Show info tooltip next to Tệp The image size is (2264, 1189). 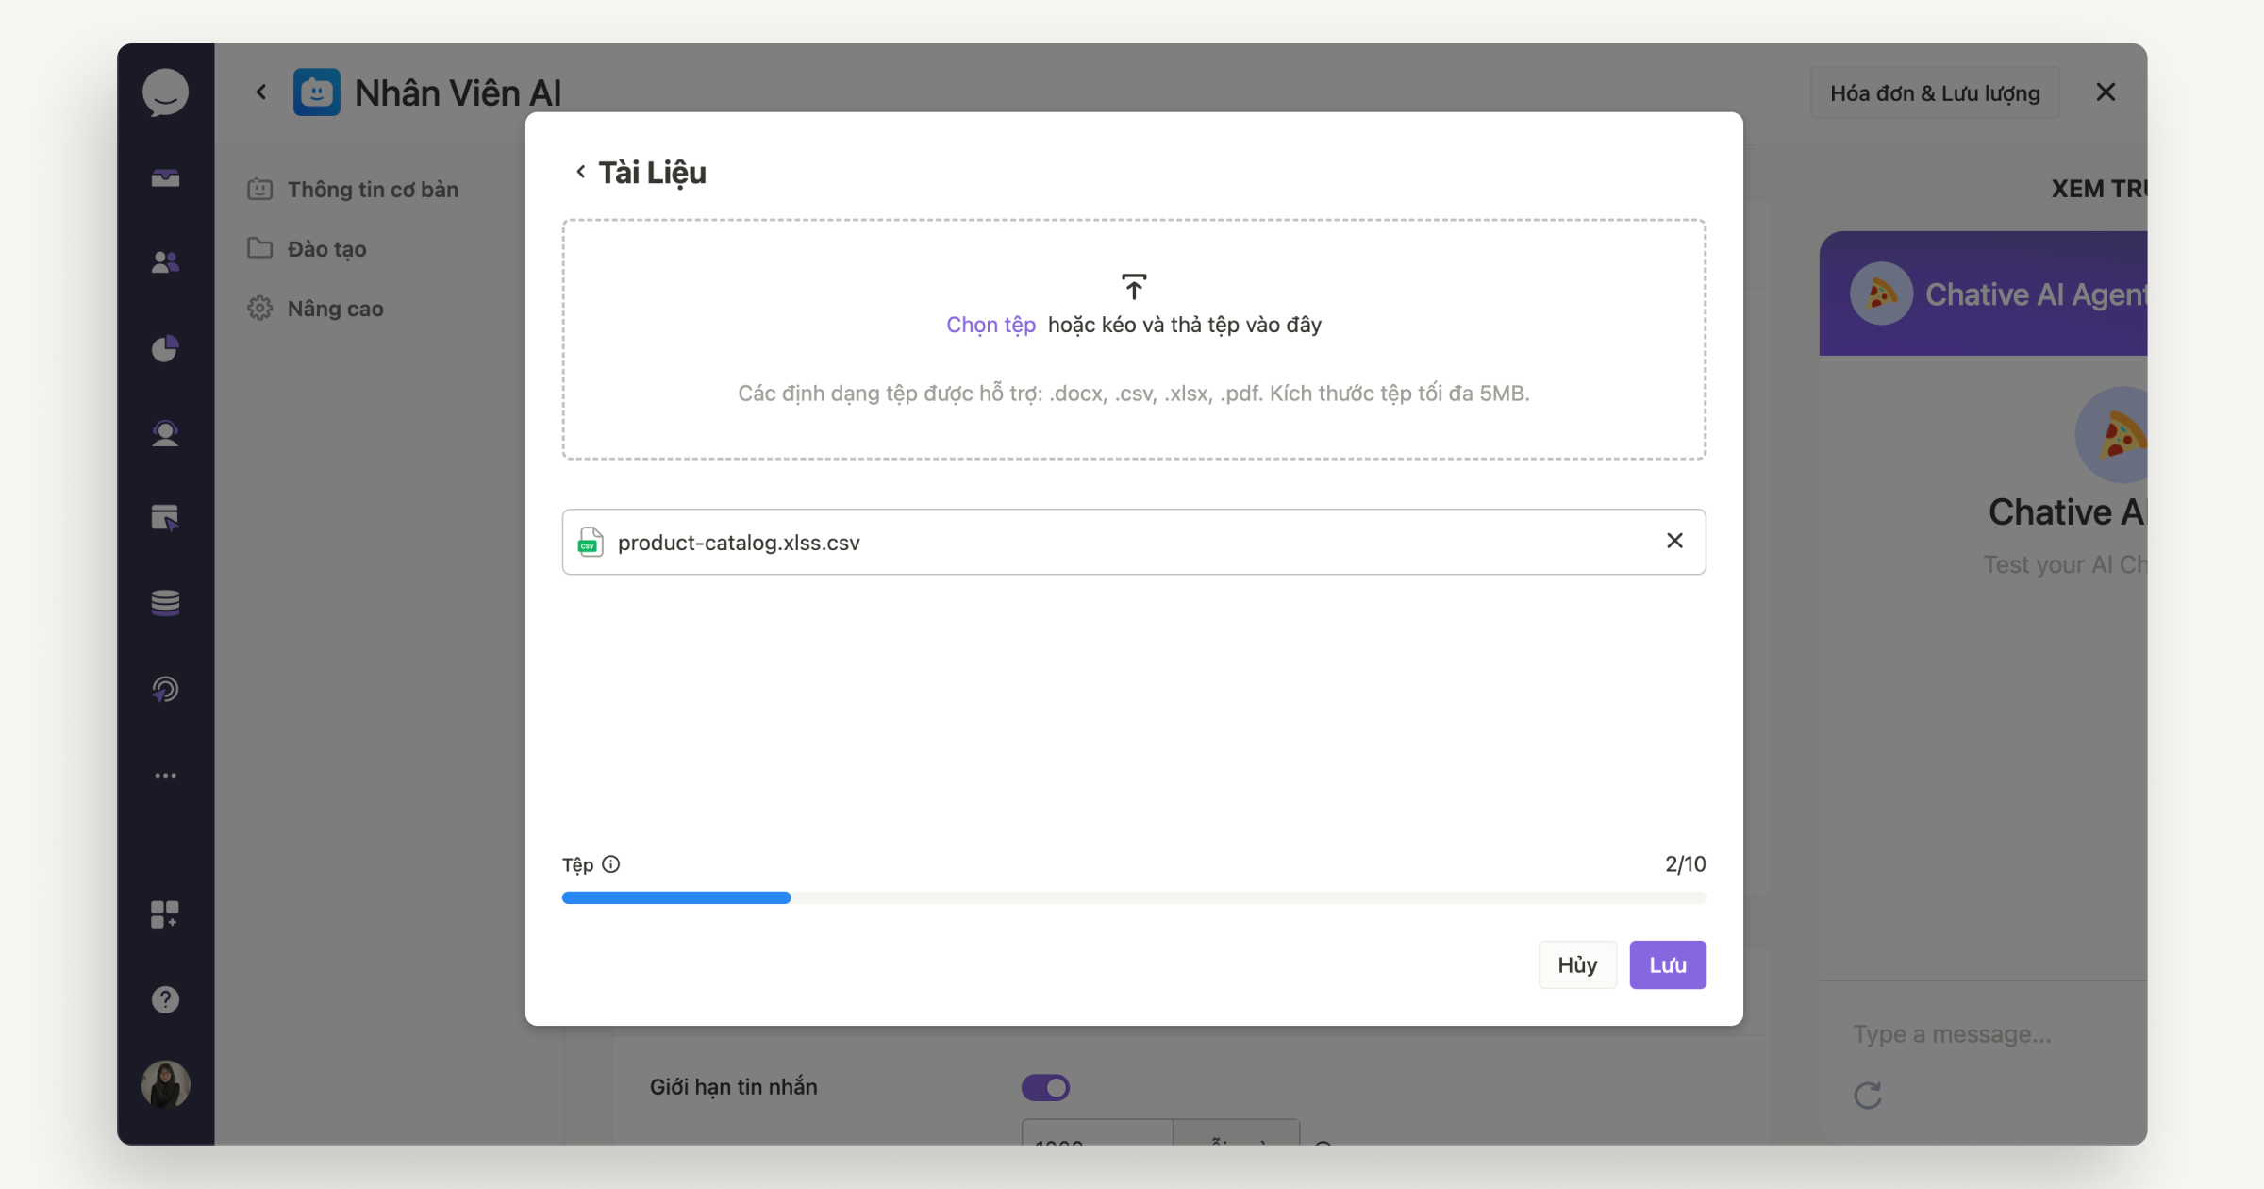pyautogui.click(x=611, y=864)
